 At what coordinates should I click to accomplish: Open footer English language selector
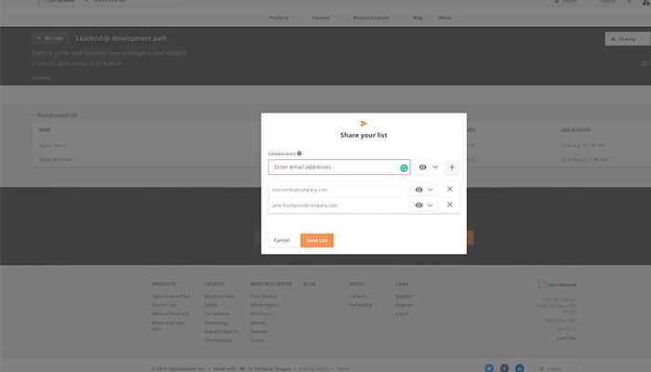(x=555, y=368)
